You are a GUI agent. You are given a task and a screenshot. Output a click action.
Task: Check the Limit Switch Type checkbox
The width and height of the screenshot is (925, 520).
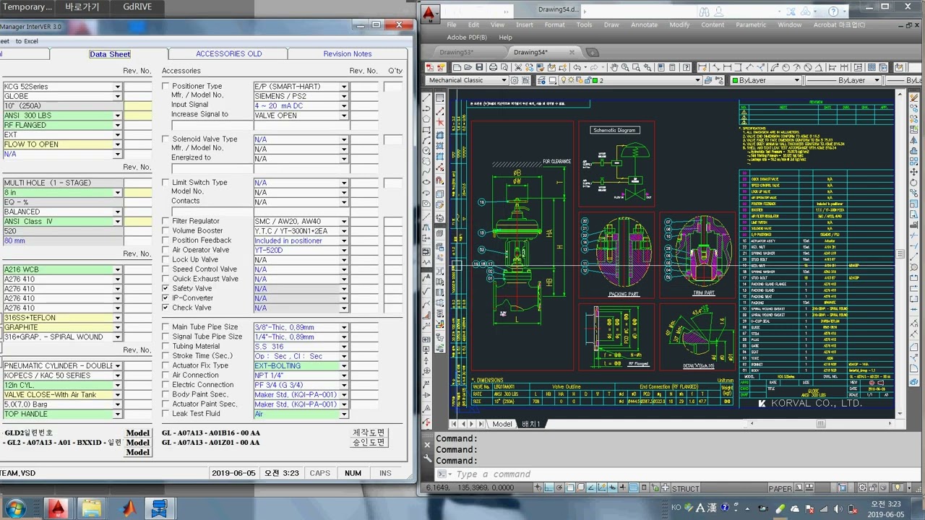coord(165,183)
